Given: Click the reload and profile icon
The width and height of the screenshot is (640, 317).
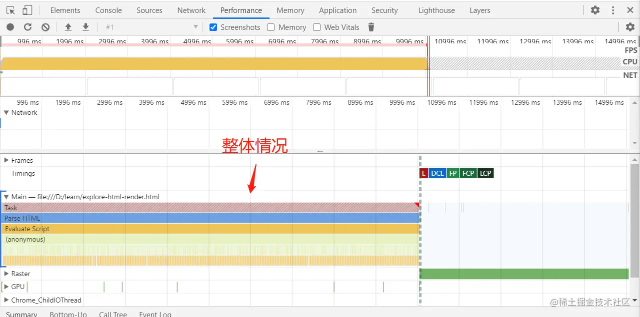Looking at the screenshot, I should (27, 27).
